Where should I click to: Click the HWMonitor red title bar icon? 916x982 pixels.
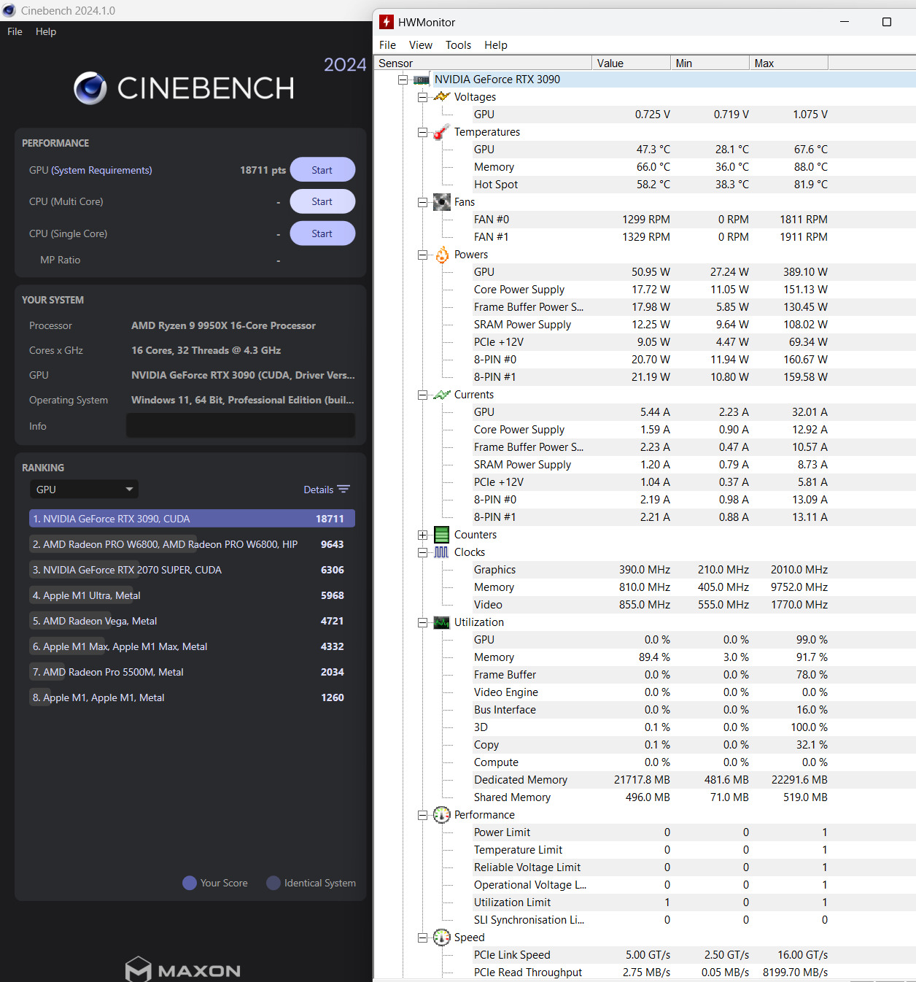point(387,22)
